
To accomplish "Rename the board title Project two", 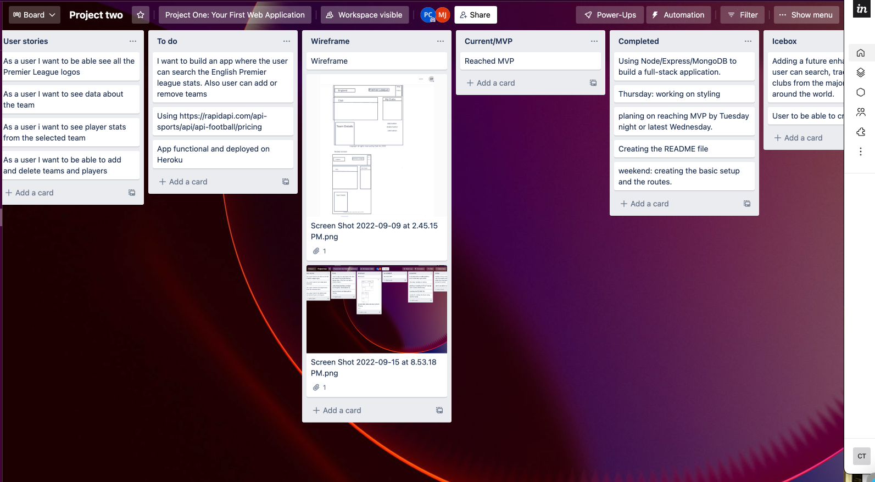I will tap(96, 15).
